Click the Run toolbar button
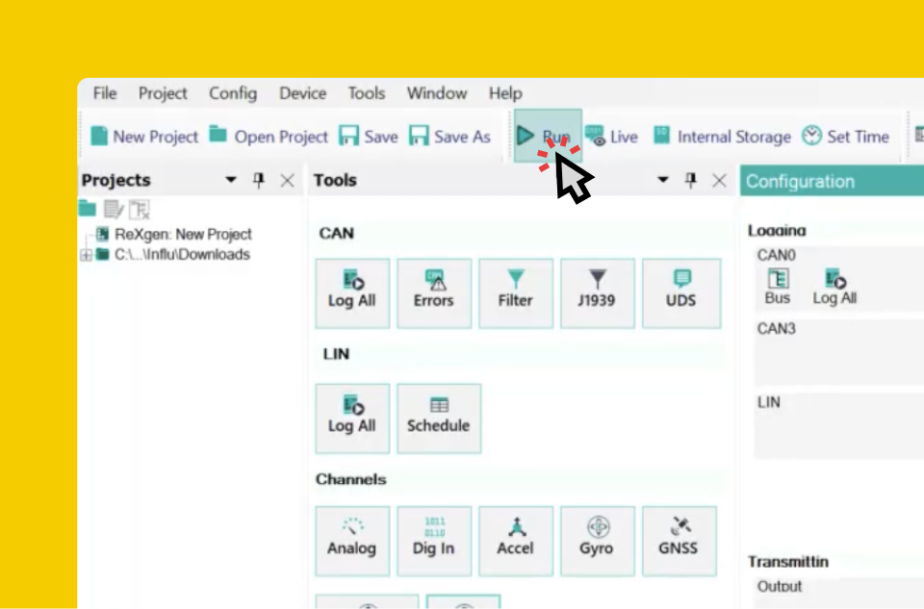This screenshot has width=924, height=609. [548, 136]
